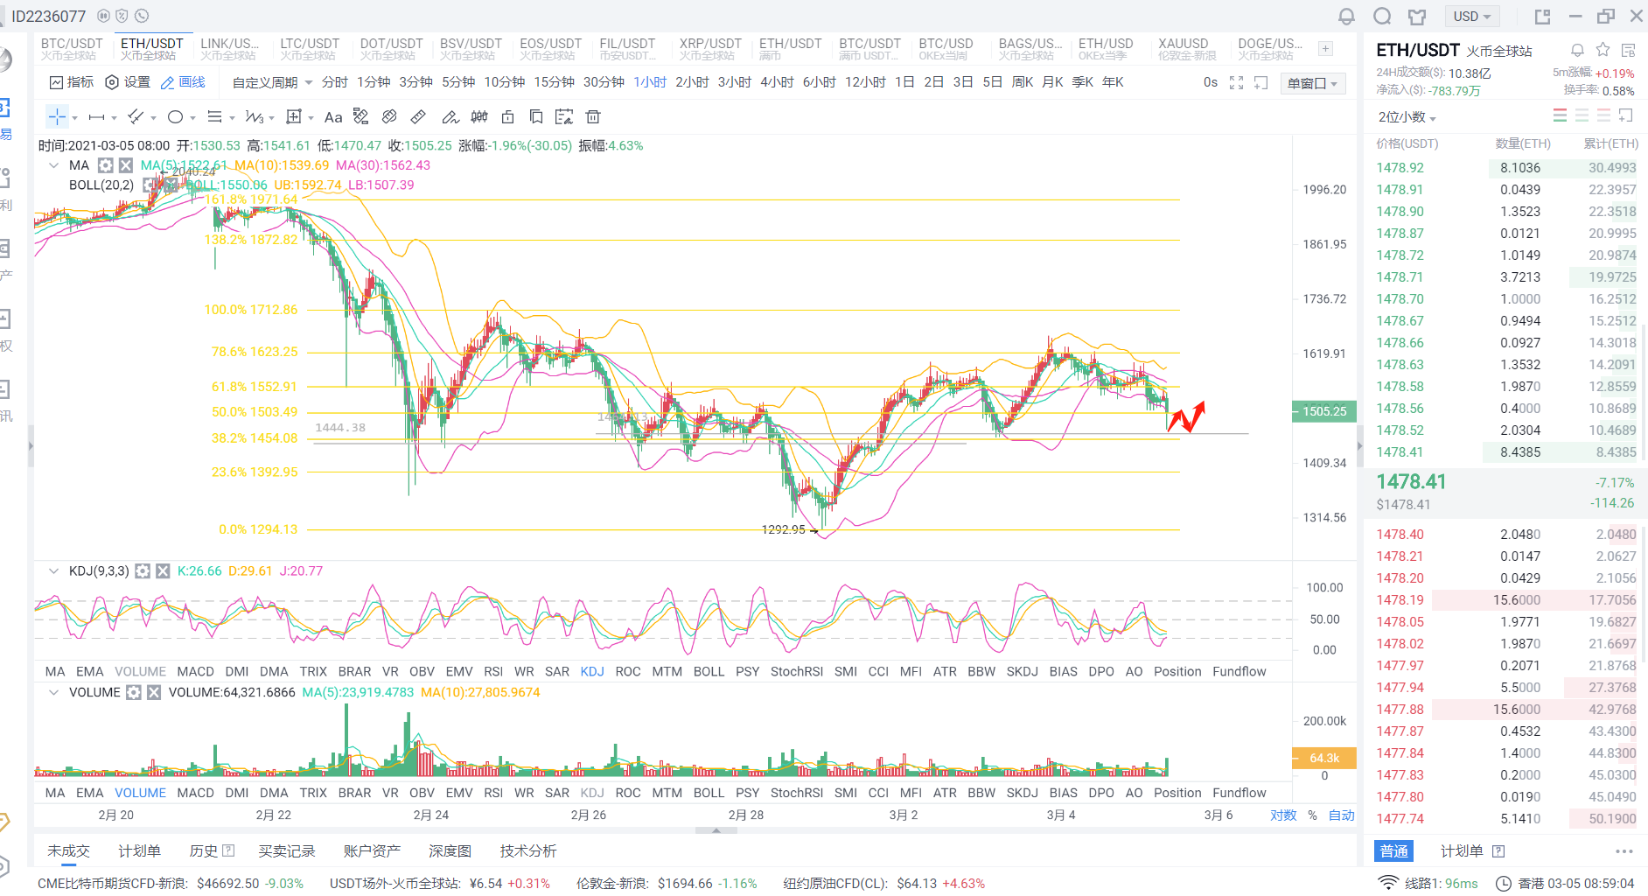Image resolution: width=1648 pixels, height=896 pixels.
Task: Switch to the DOGE/USDT symbol tab
Action: pyautogui.click(x=1270, y=49)
